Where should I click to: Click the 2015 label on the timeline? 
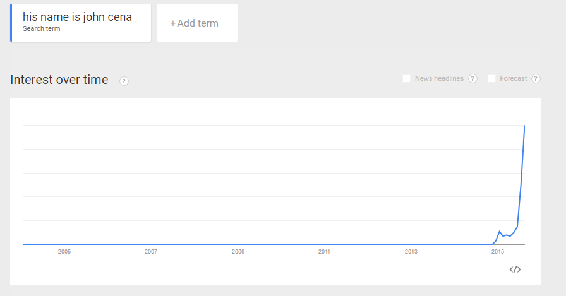tap(497, 252)
